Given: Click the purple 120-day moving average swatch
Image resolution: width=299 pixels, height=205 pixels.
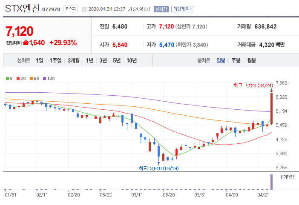Looking at the screenshot, I should pyautogui.click(x=44, y=78).
